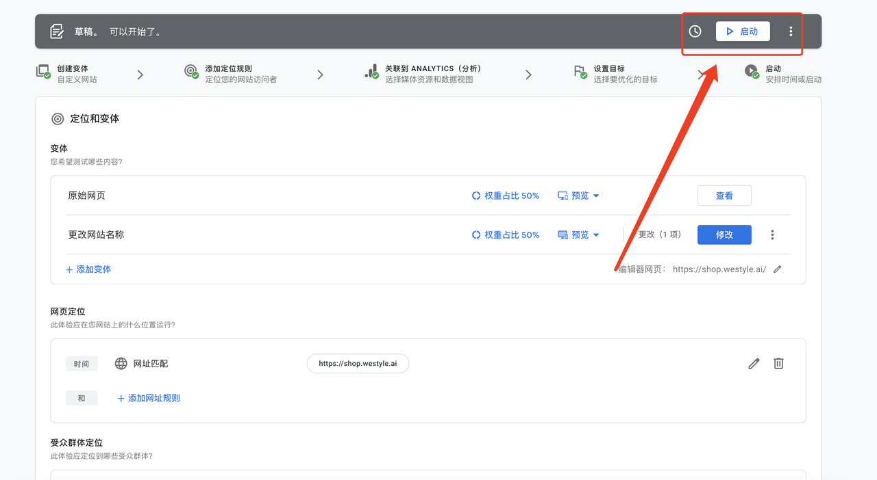
Task: Click the 修改 button
Action: pos(724,235)
